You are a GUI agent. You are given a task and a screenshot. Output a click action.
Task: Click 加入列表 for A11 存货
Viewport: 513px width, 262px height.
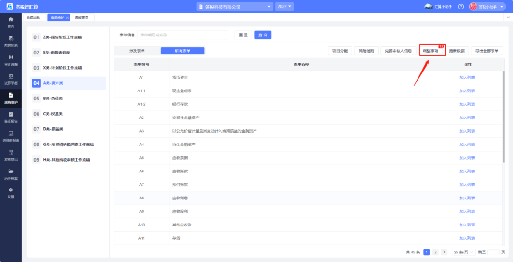tap(467, 238)
